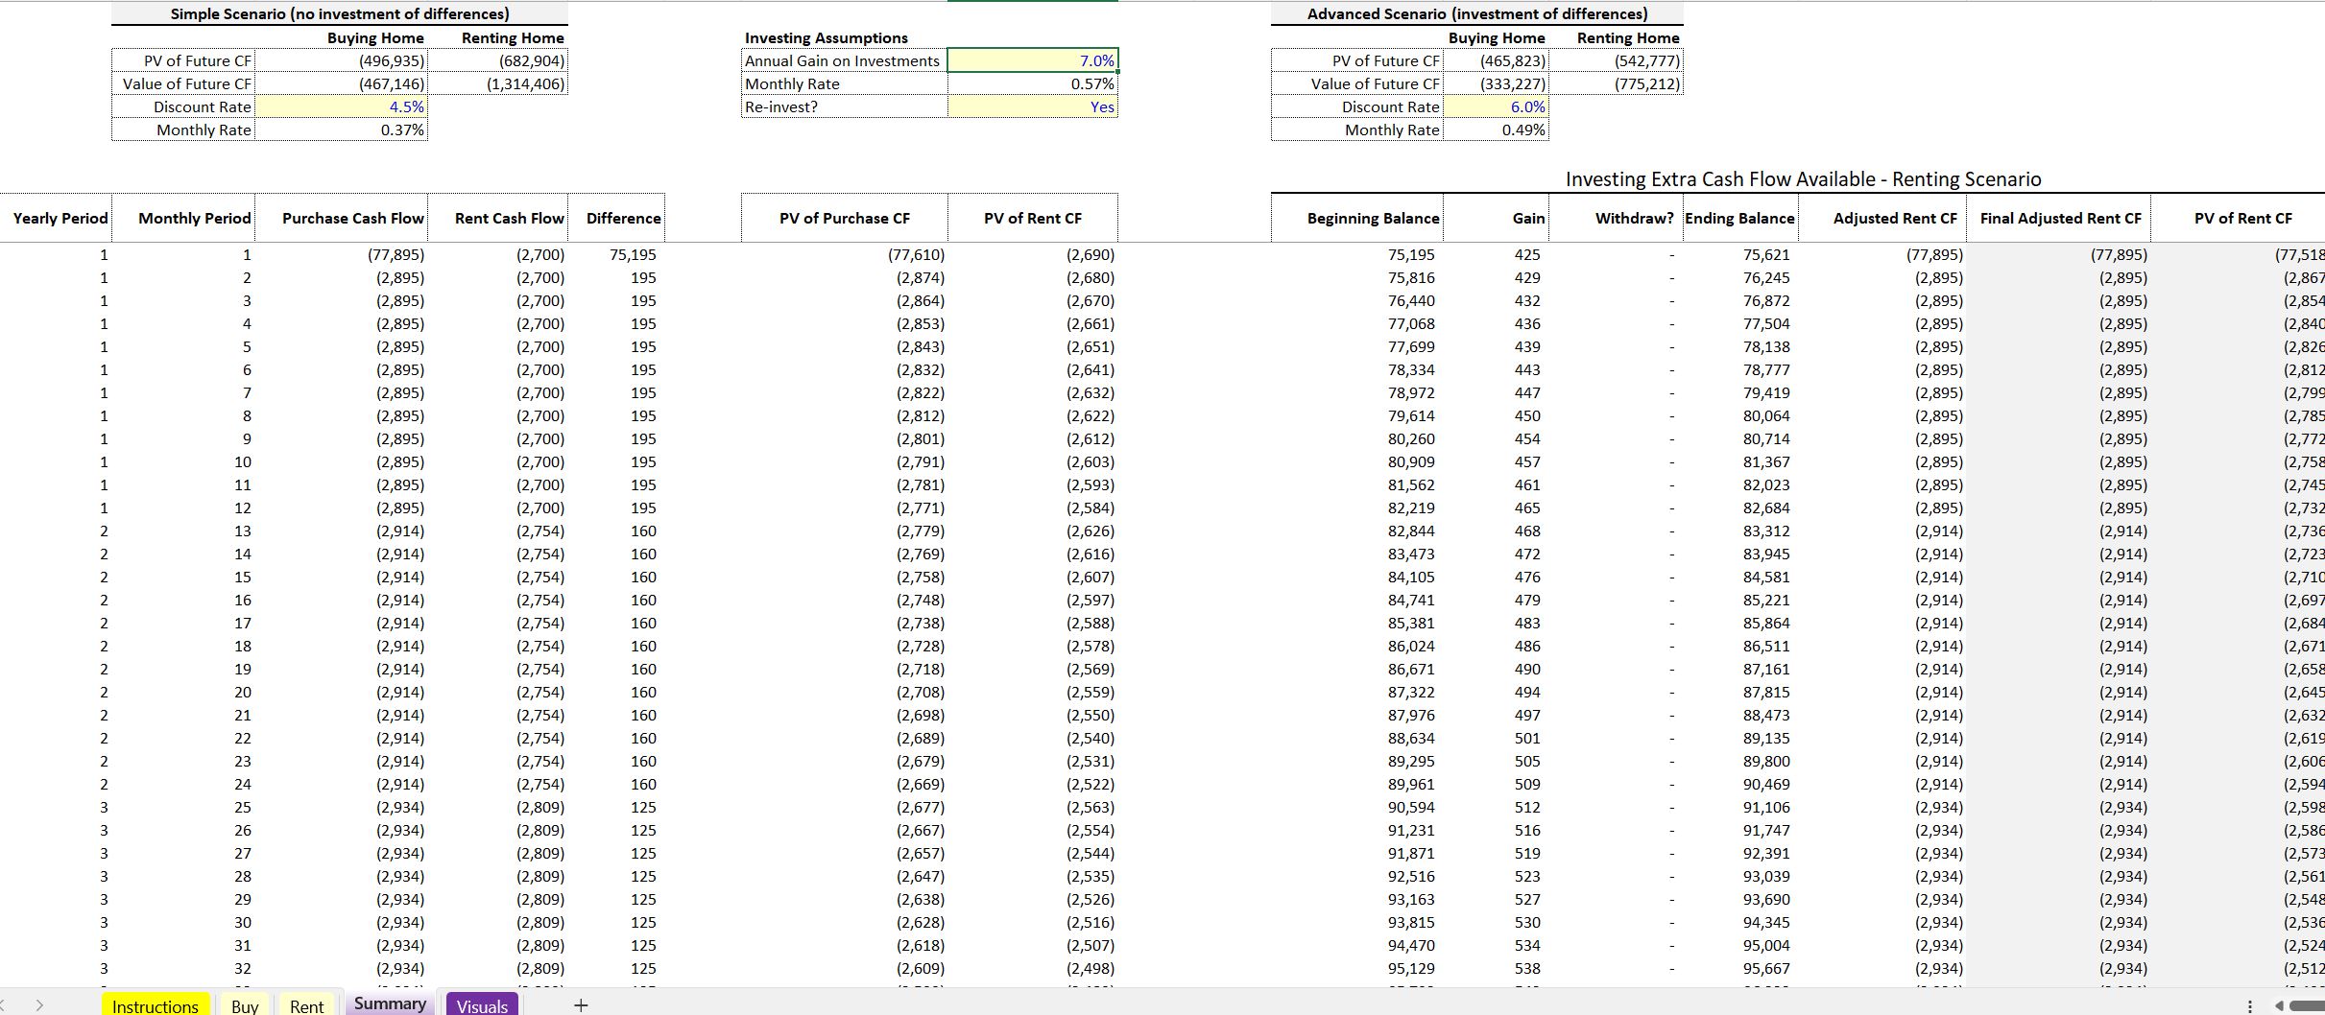Image resolution: width=2325 pixels, height=1015 pixels.
Task: Open the Buy sheet tab
Action: [246, 1005]
